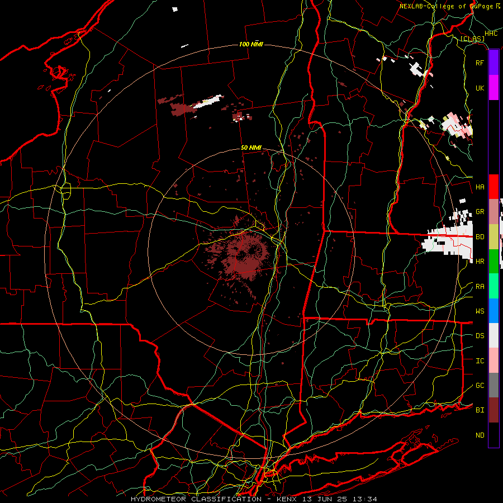Viewport: 503px width, 503px height.
Task: Click the 'NEXLAB-College of DuPage' credit text
Action: (x=447, y=6)
